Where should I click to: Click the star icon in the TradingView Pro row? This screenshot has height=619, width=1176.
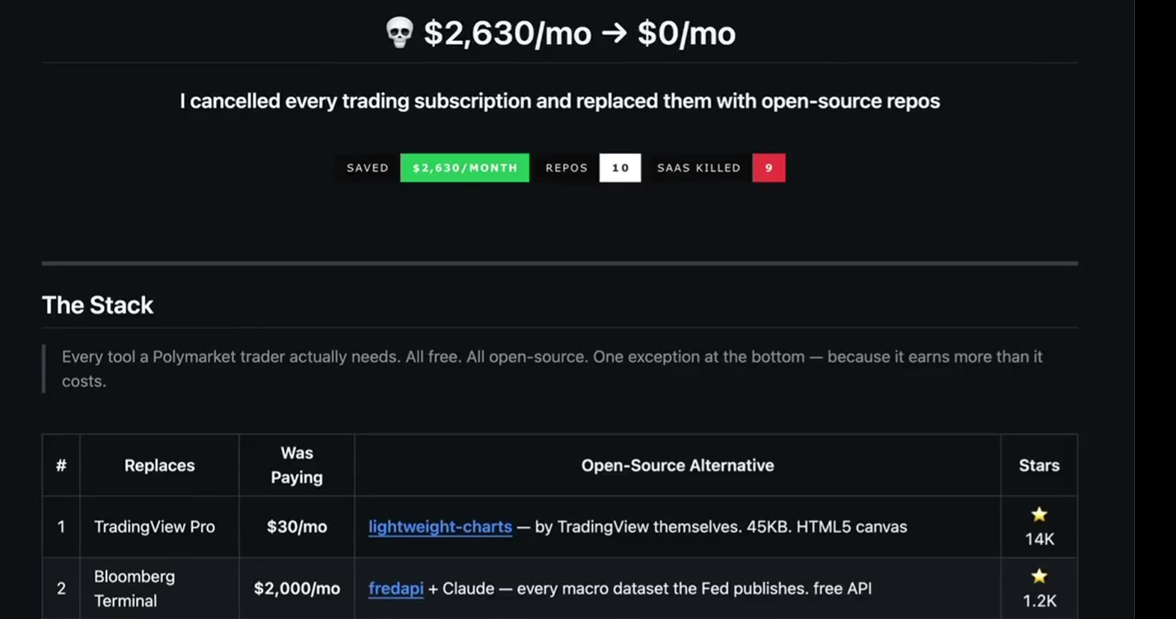1039,514
